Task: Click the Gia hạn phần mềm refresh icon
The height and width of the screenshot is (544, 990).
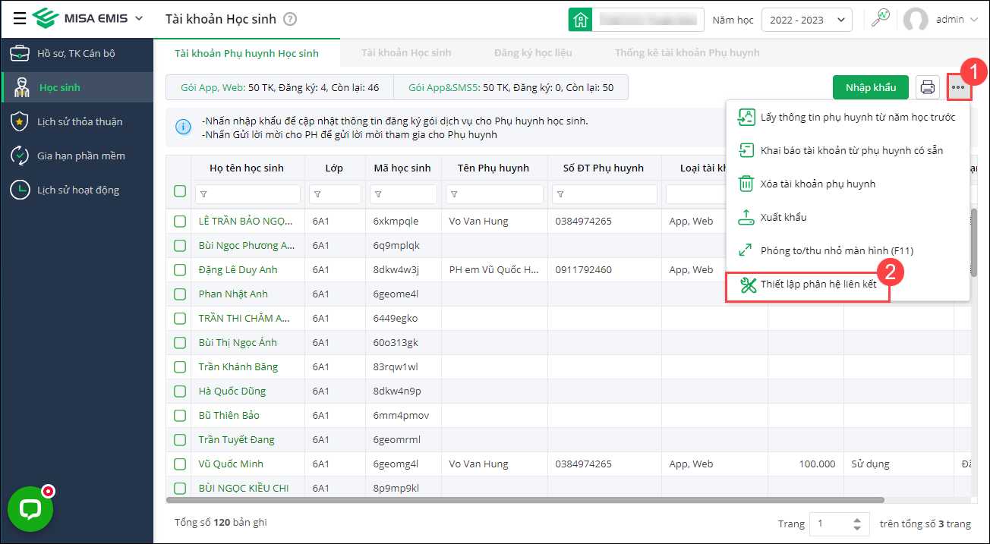Action: (x=20, y=156)
